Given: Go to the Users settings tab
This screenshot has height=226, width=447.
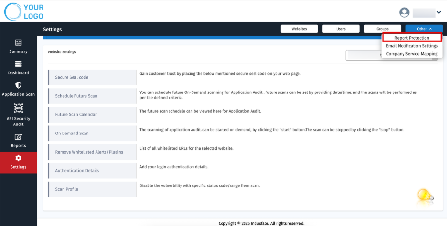Looking at the screenshot, I should tap(341, 29).
